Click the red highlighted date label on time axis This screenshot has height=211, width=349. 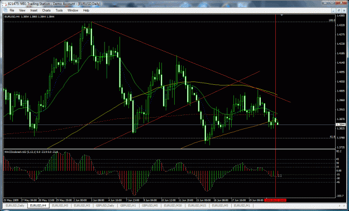pos(275,200)
